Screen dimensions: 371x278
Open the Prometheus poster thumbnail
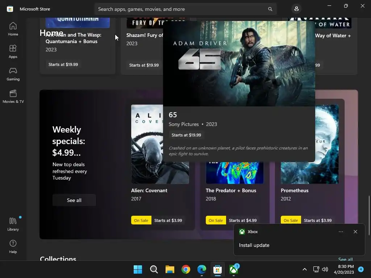click(x=327, y=144)
